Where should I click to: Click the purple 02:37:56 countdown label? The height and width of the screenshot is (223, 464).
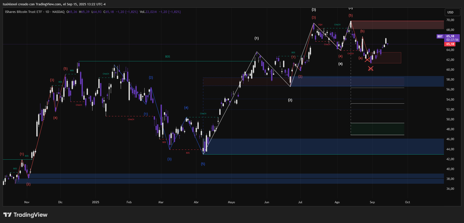[x=452, y=40]
